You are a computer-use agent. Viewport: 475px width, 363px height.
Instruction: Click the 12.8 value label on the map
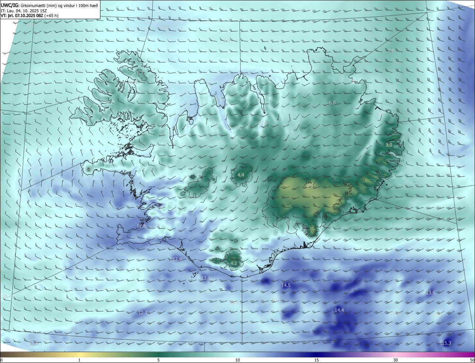point(141,226)
